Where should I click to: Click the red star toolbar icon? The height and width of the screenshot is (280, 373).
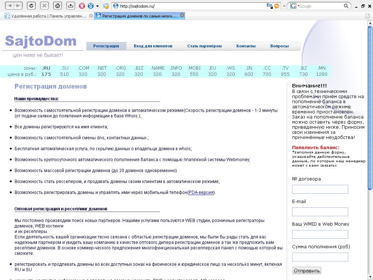coord(82,6)
